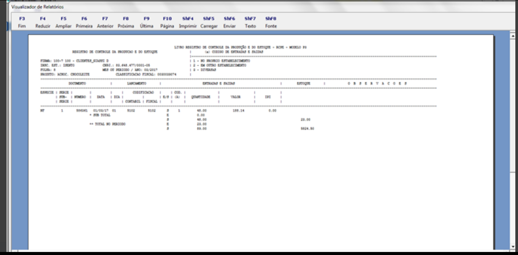Print report with ShF4 Imprimir
Image resolution: width=518 pixels, height=255 pixels.
[x=188, y=22]
